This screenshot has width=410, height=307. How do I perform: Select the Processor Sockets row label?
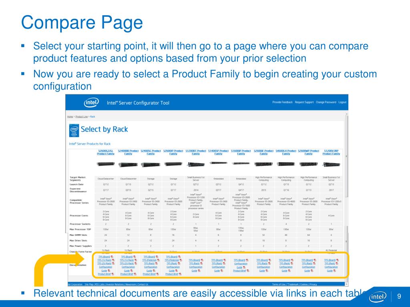click(80, 224)
